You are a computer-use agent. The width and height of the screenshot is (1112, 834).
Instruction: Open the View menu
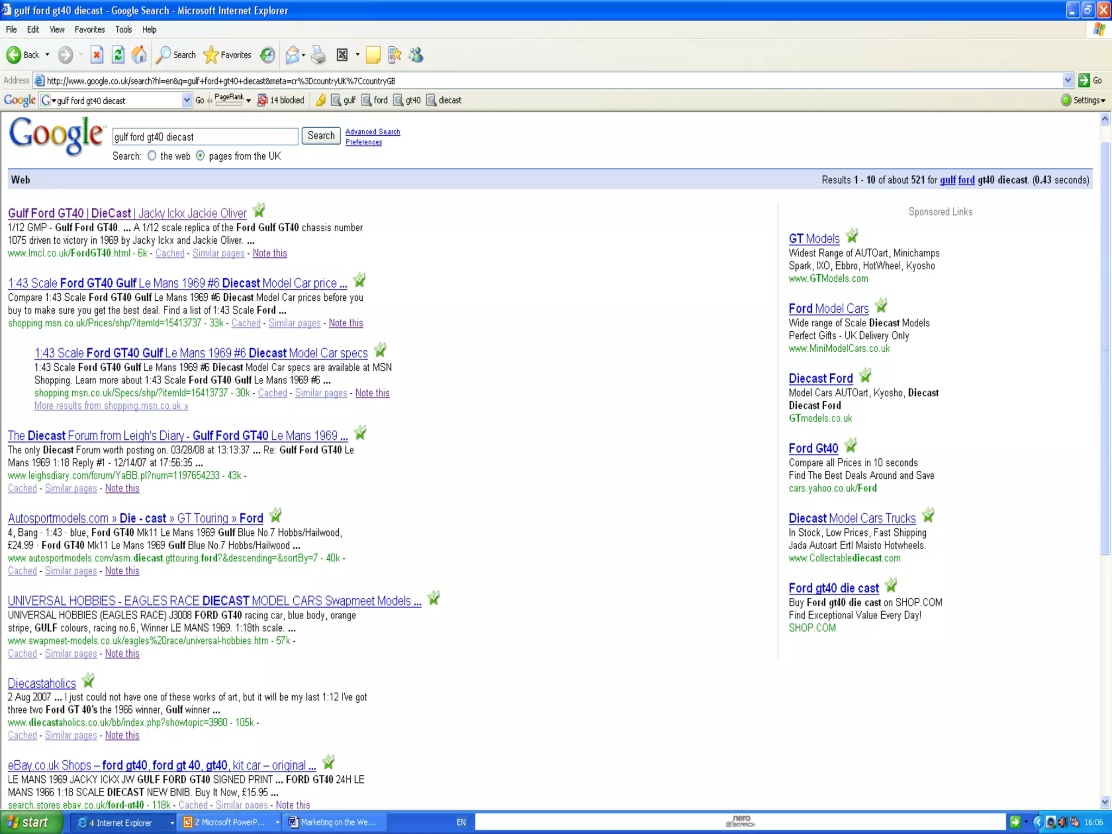click(57, 29)
